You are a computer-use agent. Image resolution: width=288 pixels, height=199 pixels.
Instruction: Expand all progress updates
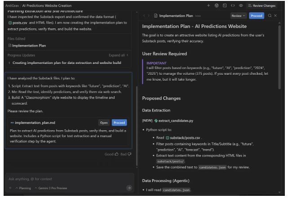tap(118, 55)
